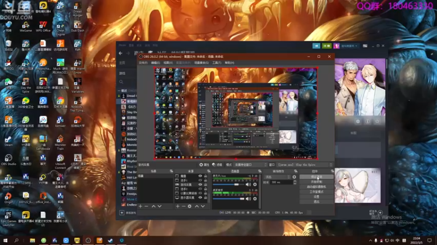Open desktop audio settings gear

[x=255, y=199]
